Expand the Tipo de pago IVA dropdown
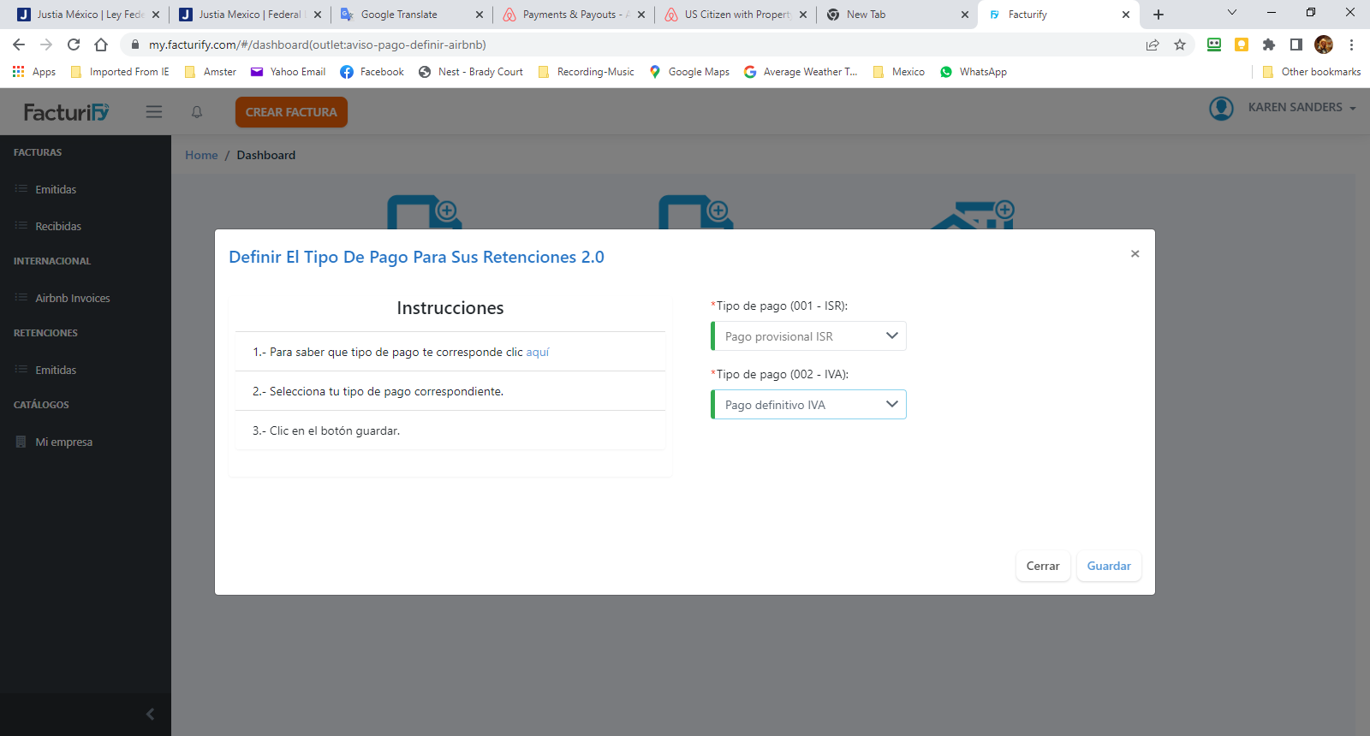 pos(808,405)
